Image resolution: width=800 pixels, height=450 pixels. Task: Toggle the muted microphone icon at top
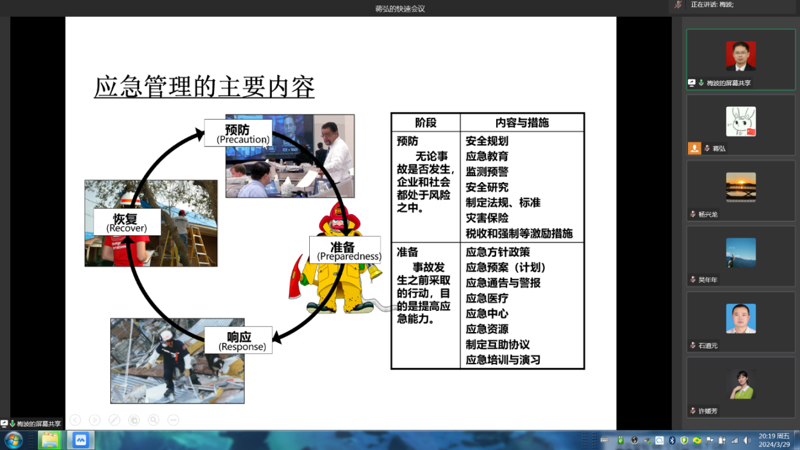click(678, 5)
